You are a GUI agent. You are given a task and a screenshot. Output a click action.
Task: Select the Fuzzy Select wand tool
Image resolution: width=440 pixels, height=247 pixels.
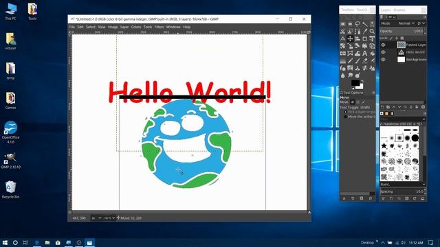click(x=365, y=24)
